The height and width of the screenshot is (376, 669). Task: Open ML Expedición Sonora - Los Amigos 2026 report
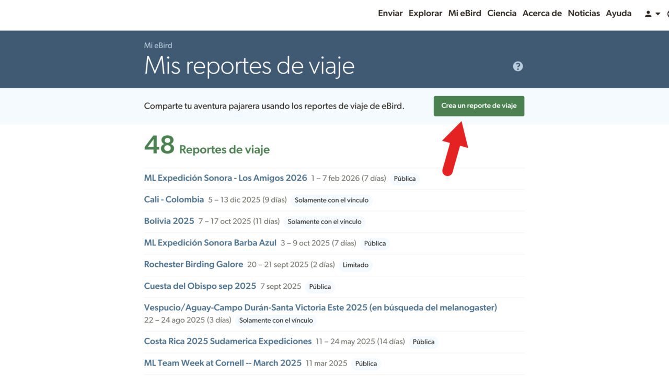coord(225,178)
